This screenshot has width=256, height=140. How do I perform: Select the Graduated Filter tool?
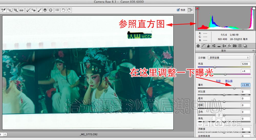(45, 10)
